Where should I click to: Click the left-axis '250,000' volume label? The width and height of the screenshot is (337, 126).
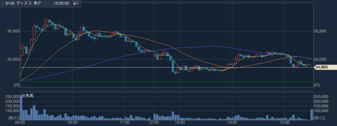pos(12,97)
